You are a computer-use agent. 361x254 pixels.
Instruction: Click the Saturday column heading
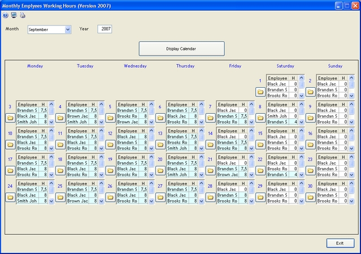click(285, 66)
